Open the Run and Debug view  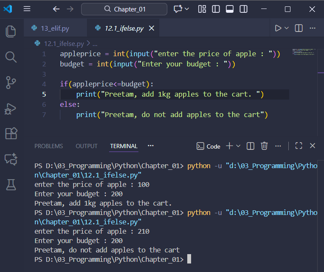click(10, 109)
